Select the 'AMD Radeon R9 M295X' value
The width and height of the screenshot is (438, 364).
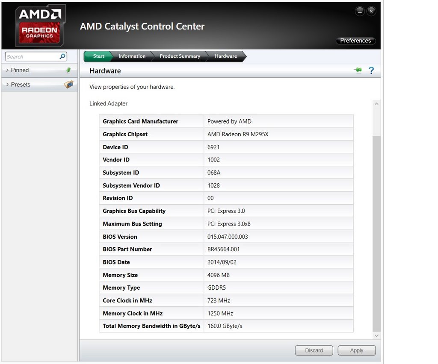238,134
